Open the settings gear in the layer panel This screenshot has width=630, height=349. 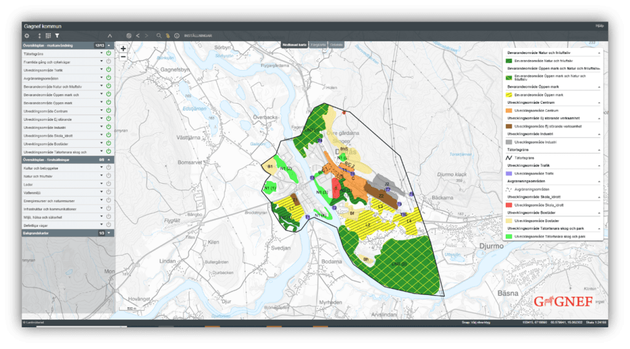click(x=26, y=36)
